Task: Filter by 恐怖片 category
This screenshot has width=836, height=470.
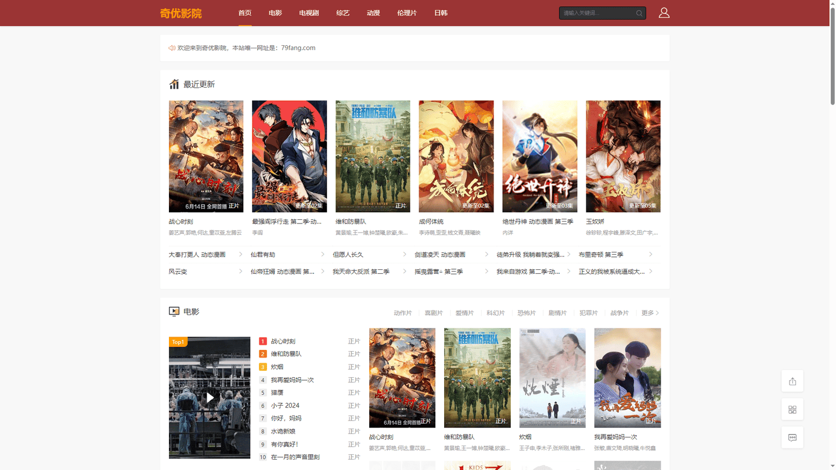Action: [527, 313]
